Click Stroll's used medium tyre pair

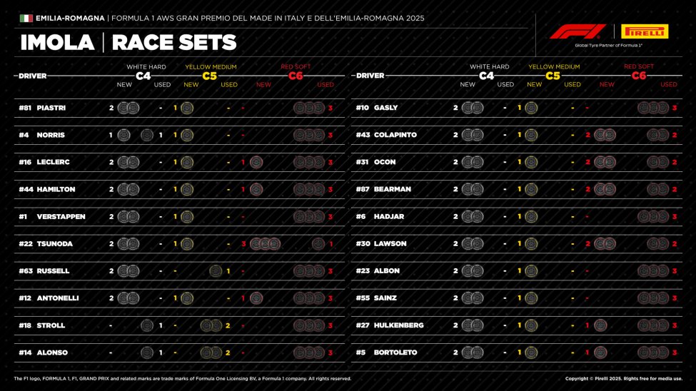(211, 325)
